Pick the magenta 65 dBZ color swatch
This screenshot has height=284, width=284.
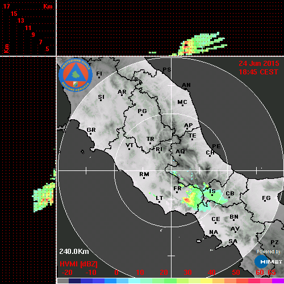click(278, 281)
